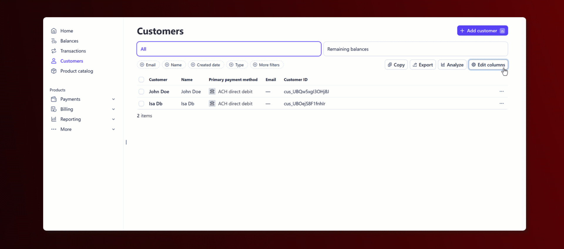Image resolution: width=564 pixels, height=249 pixels.
Task: Open the Email filter dropdown
Action: pos(148,65)
